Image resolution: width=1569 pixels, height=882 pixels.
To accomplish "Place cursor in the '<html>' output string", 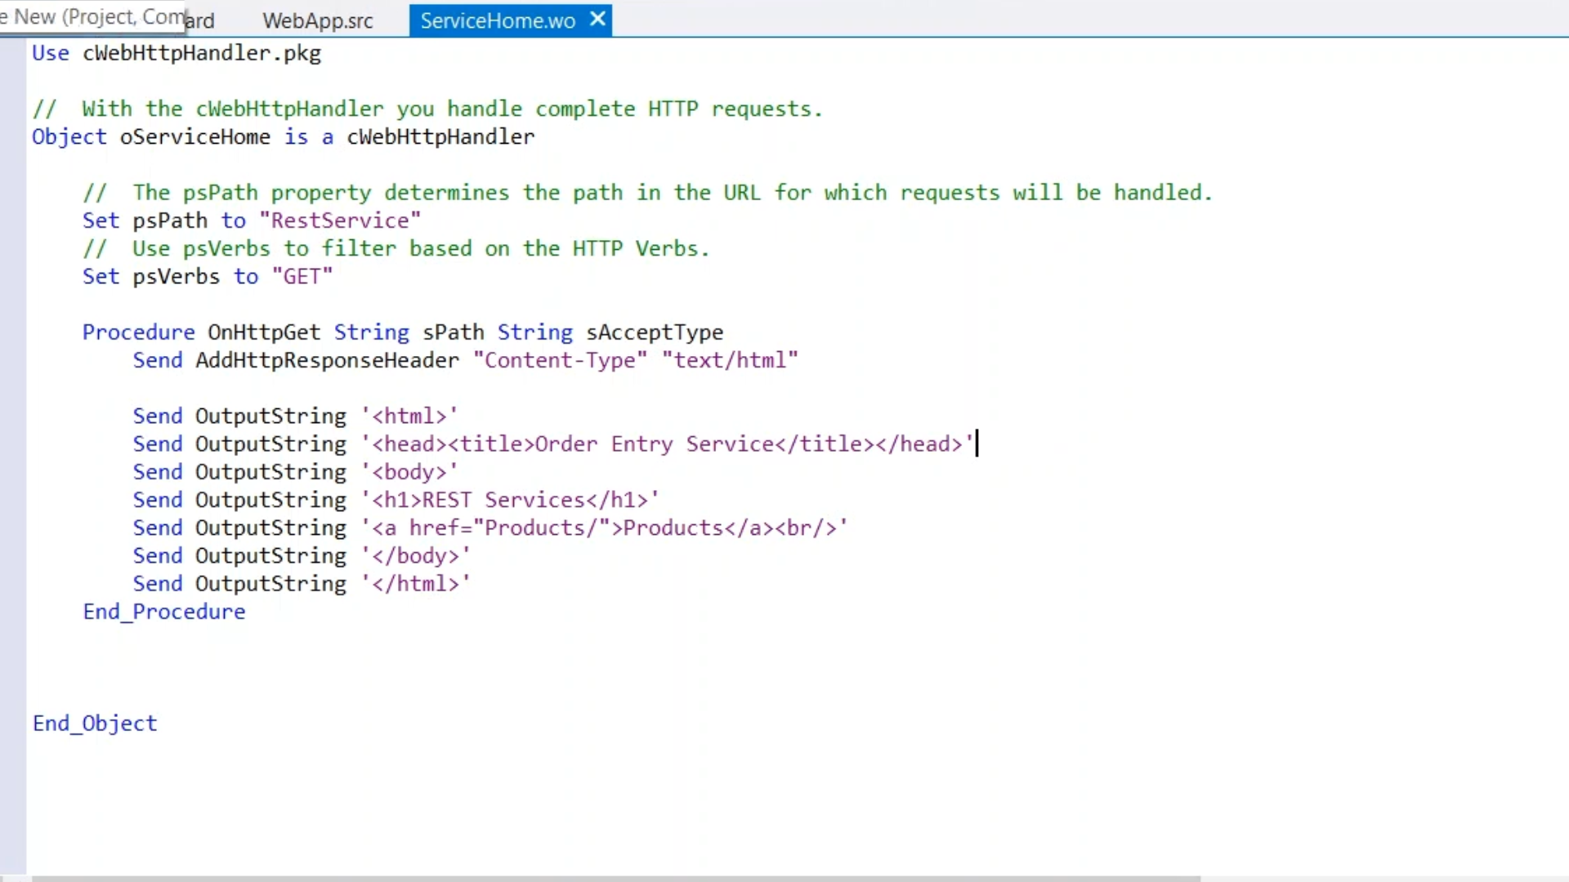I will click(x=409, y=416).
